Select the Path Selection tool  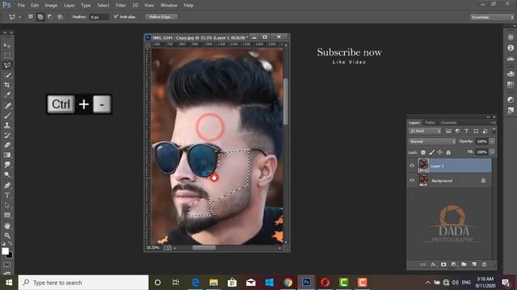(x=7, y=205)
